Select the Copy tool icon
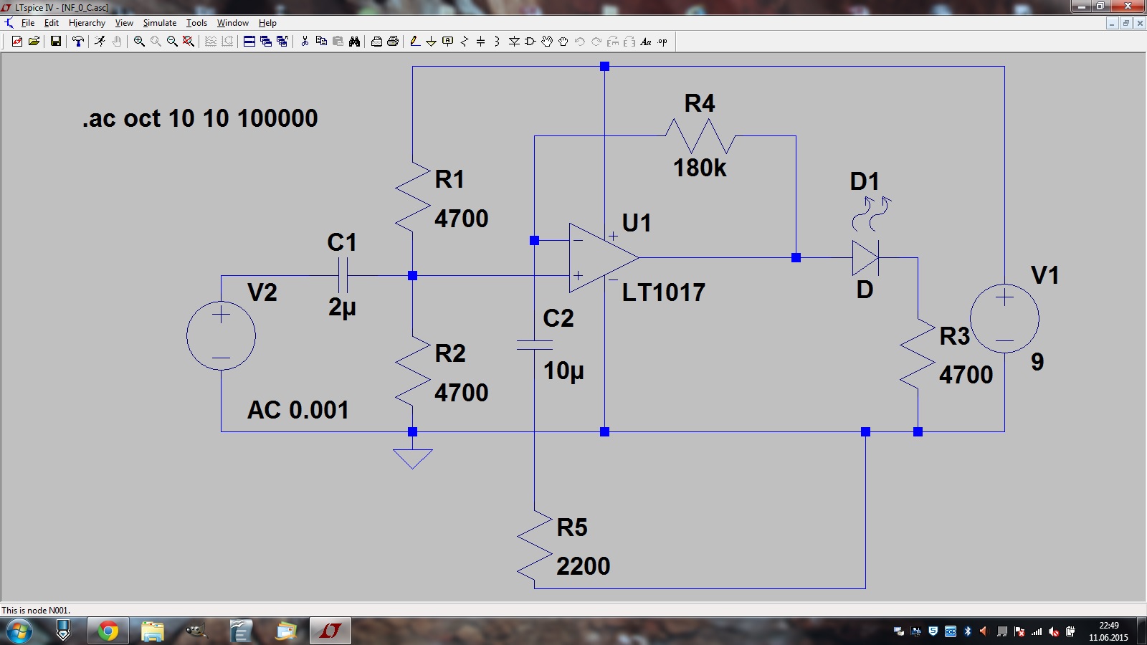This screenshot has height=645, width=1147. coord(321,42)
